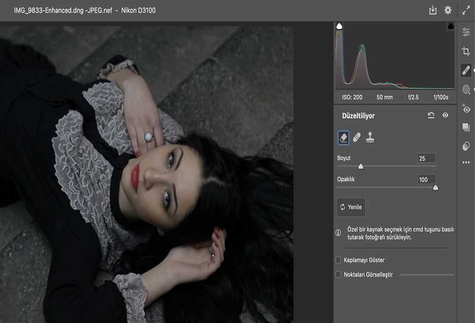Open more options three-dot menu
Image resolution: width=475 pixels, height=323 pixels.
pos(466,162)
